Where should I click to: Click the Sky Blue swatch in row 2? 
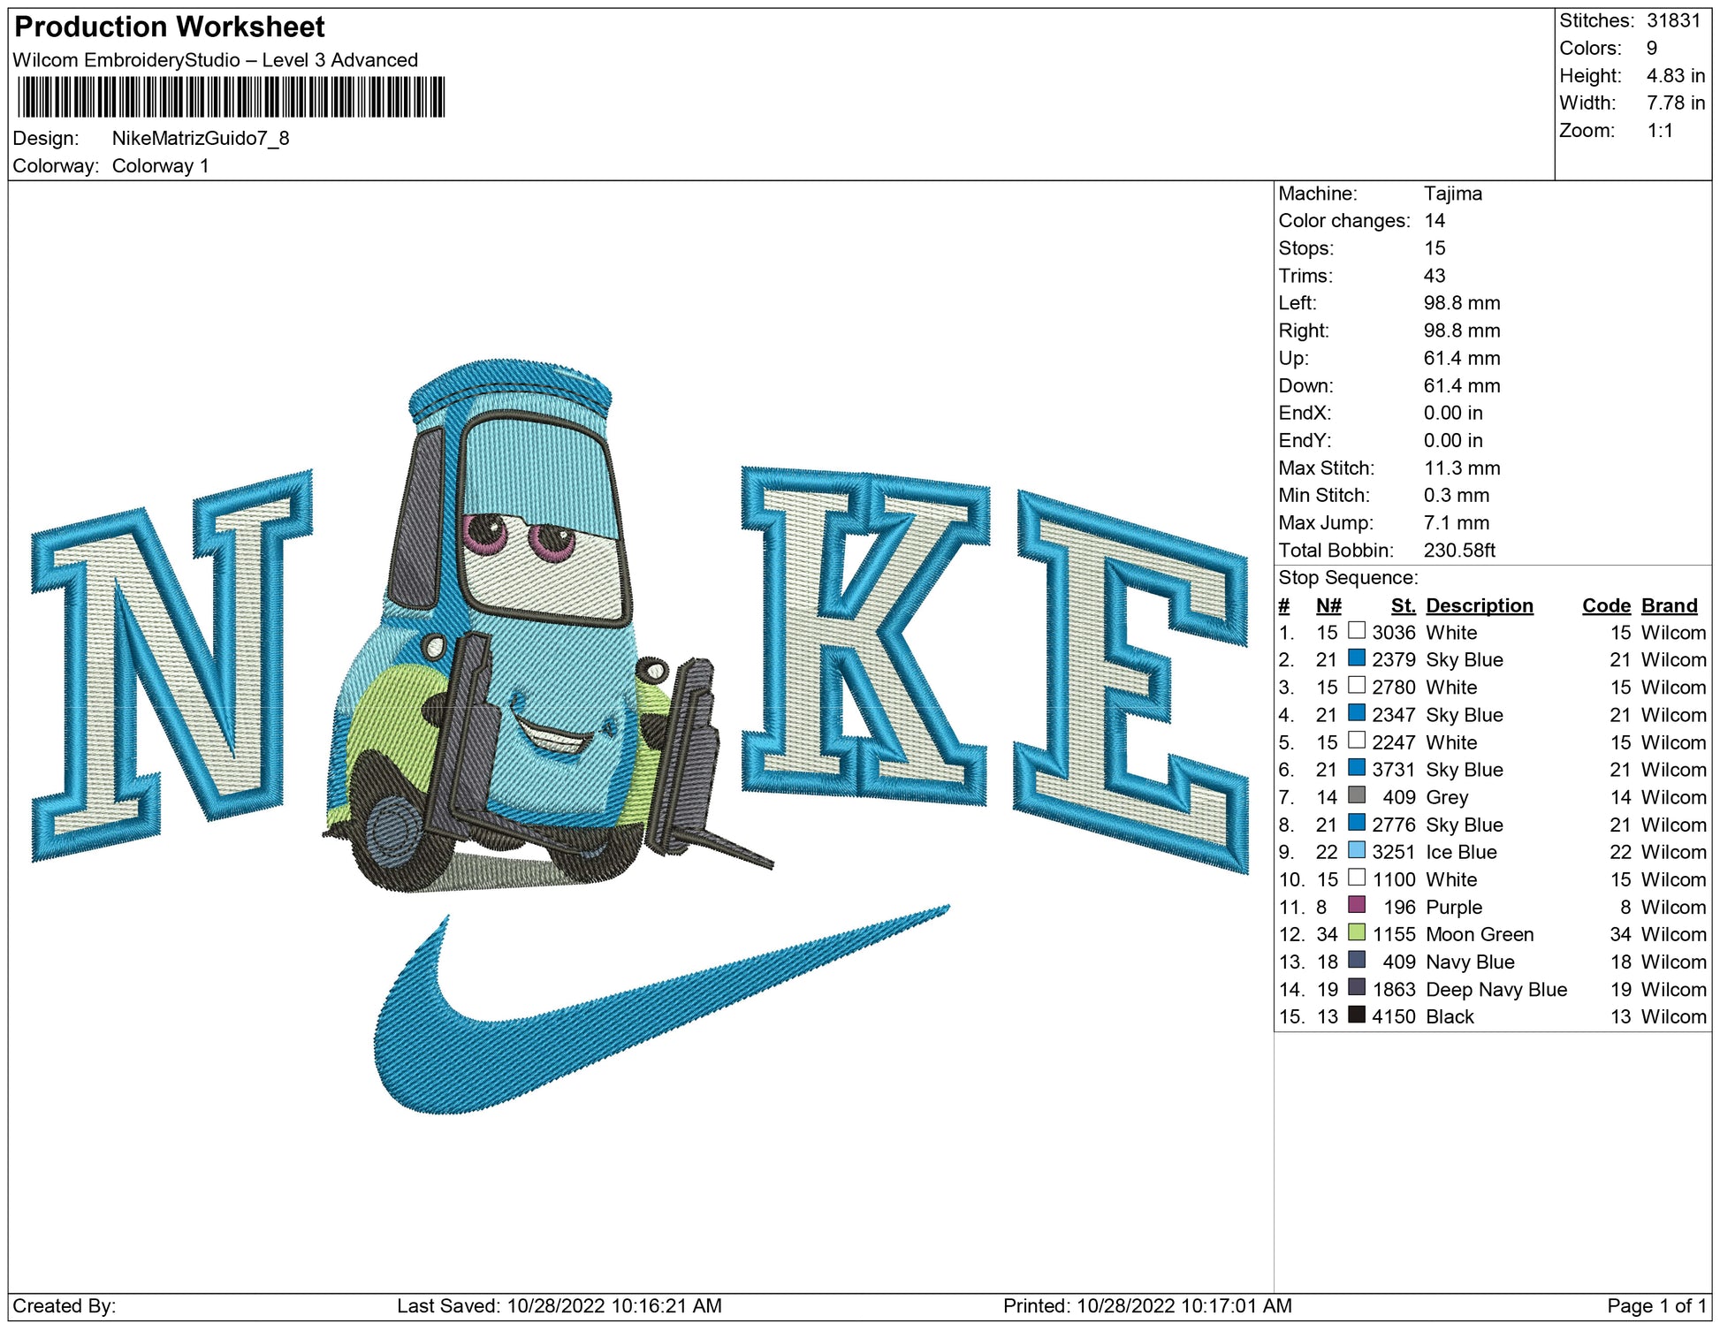click(1356, 658)
